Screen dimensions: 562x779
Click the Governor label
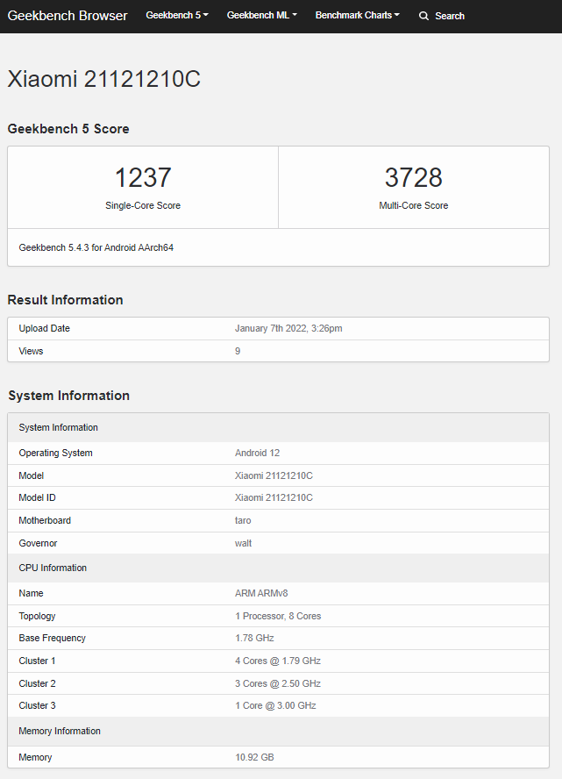(x=38, y=544)
